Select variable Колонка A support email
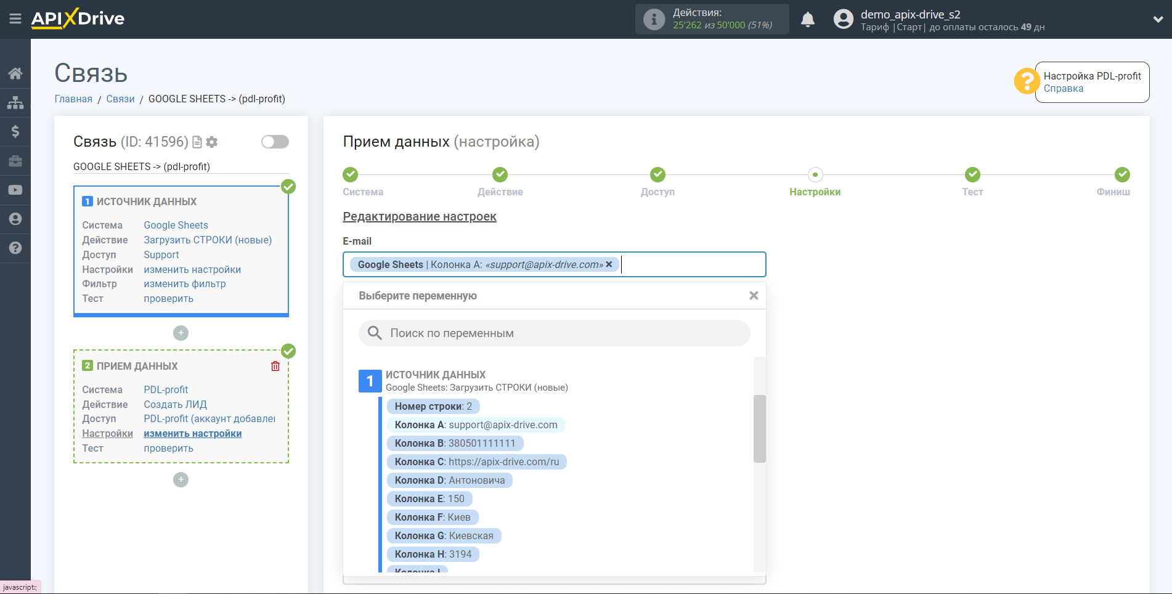The image size is (1172, 594). pos(476,425)
